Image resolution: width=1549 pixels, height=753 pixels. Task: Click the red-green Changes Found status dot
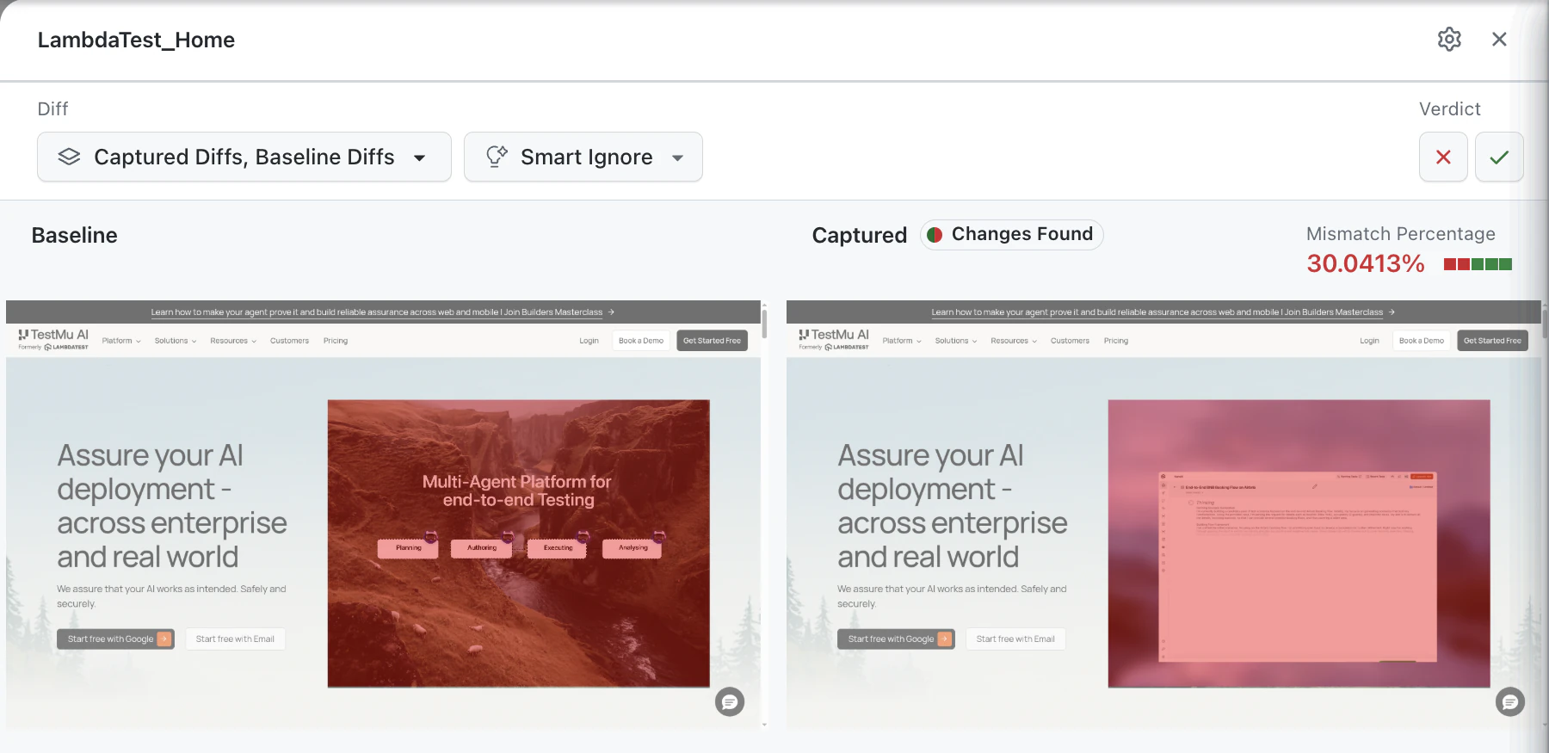[935, 235]
